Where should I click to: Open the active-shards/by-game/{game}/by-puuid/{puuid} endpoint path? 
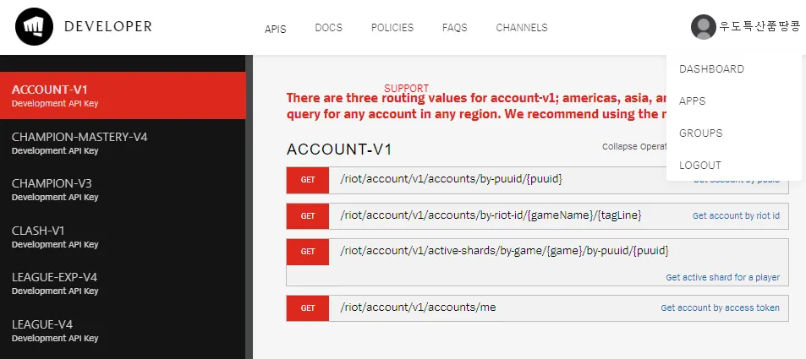(504, 251)
